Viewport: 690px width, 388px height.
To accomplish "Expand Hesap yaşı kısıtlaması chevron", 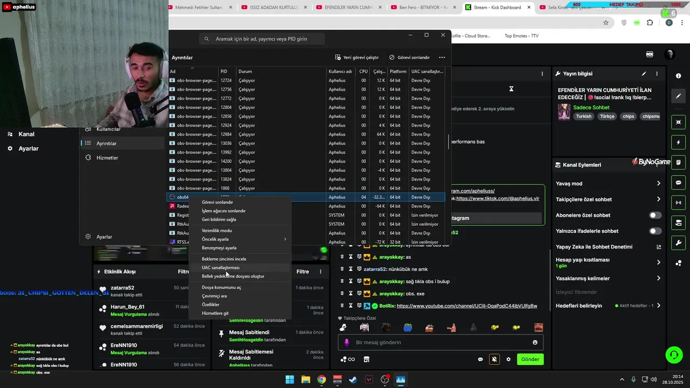I will 658,262.
